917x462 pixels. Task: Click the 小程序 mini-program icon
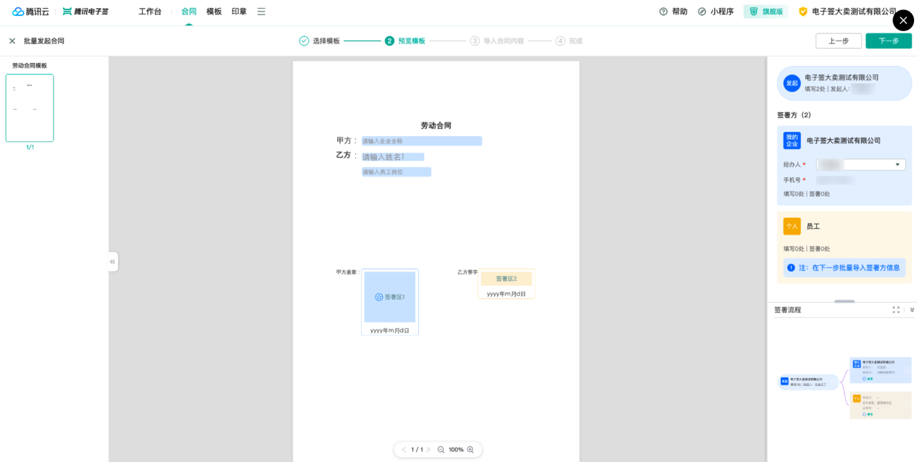click(702, 12)
